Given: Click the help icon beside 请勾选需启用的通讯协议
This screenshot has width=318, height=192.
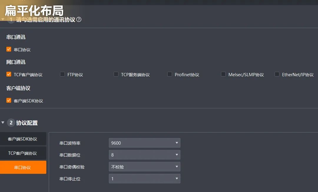Looking at the screenshot, I should point(79,20).
